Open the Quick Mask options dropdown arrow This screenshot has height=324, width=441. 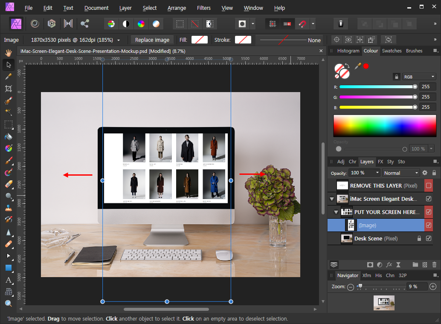pos(252,24)
